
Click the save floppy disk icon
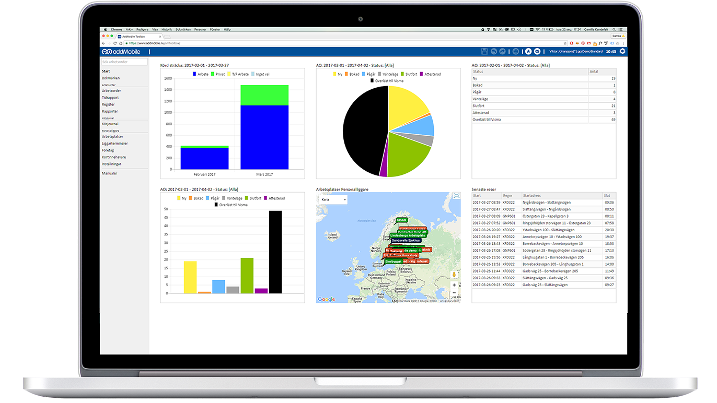[x=484, y=51]
